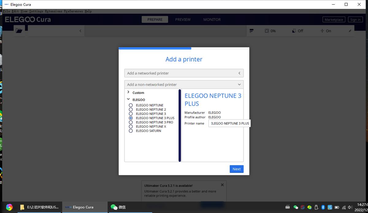The height and width of the screenshot is (213, 368).
Task: Click the volume speaker tray icon
Action: pos(350,207)
